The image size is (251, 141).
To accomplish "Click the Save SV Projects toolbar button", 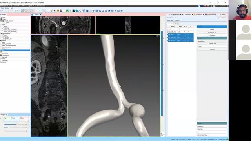I will [x=3, y=11].
